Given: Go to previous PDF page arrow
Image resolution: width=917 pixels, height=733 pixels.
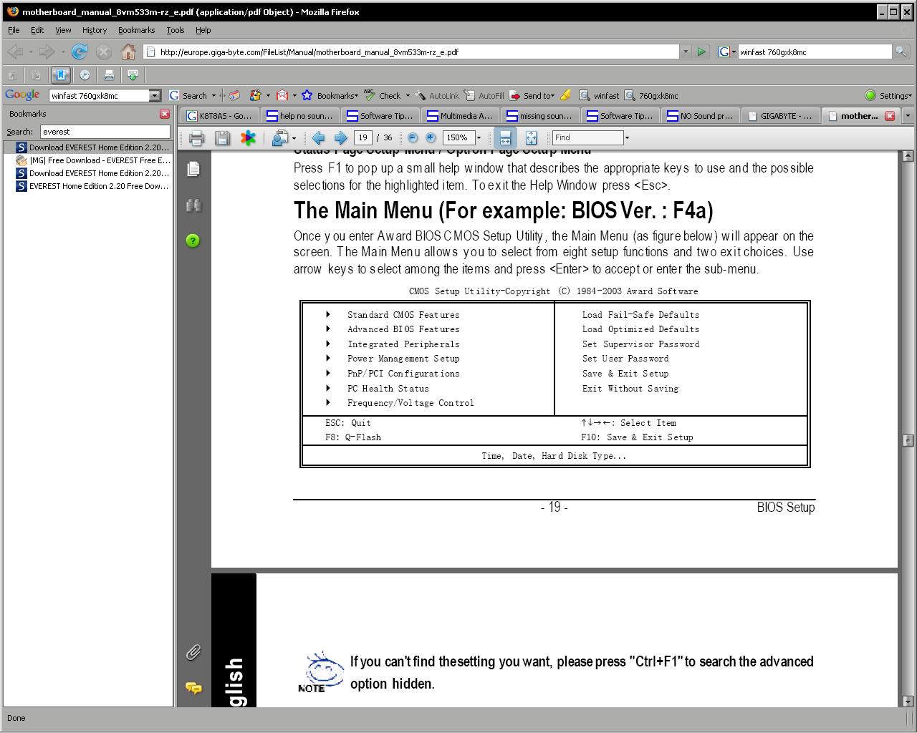Looking at the screenshot, I should 318,138.
